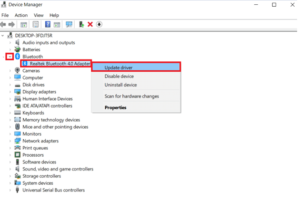Choose Scan for hardware changes menu entry

point(136,96)
